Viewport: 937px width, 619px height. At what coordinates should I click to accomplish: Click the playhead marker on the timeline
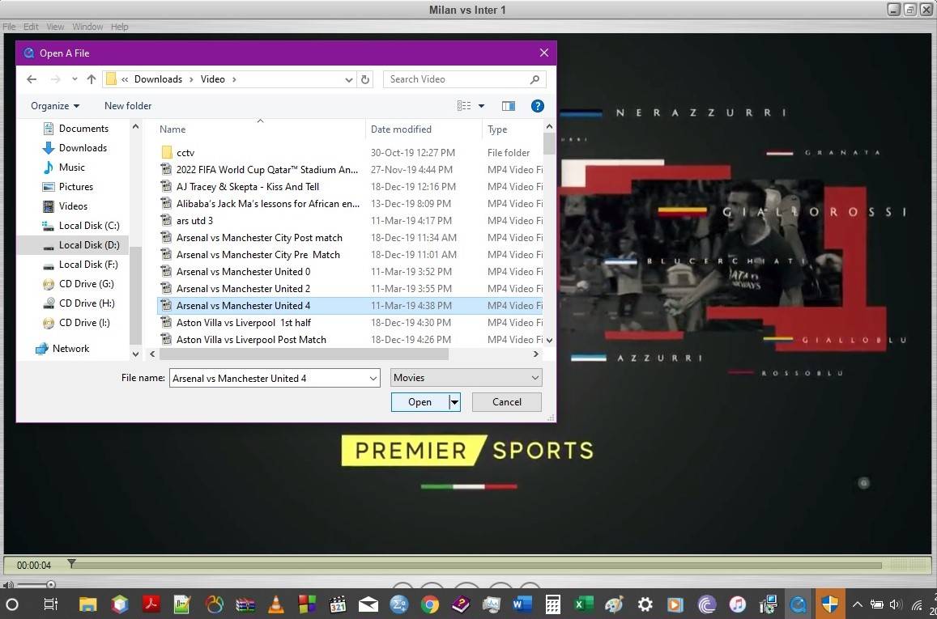pyautogui.click(x=72, y=563)
